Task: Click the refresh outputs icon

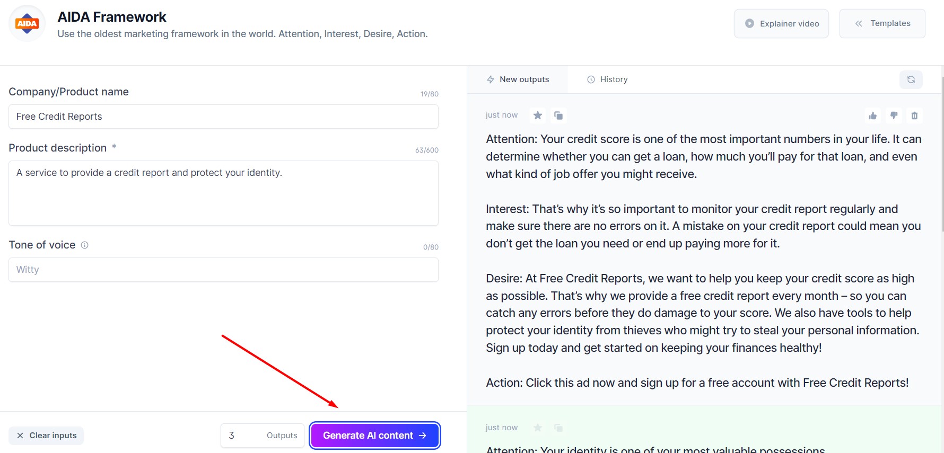Action: [911, 79]
